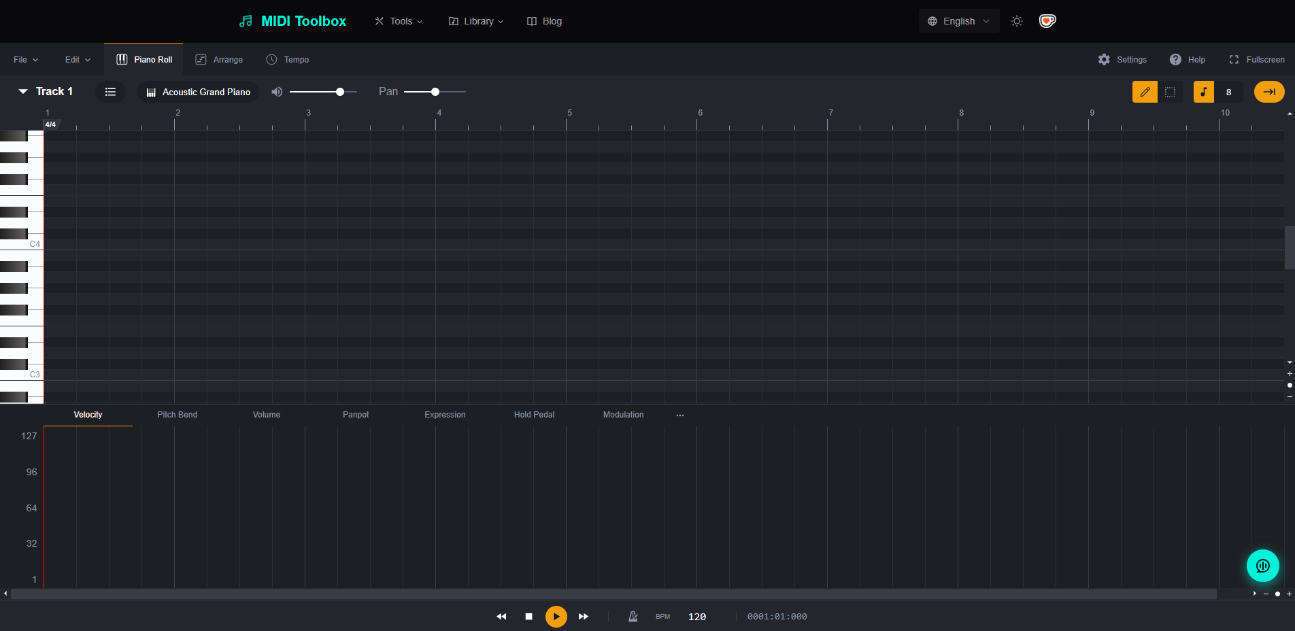
Task: Open the English language dropdown
Action: (x=958, y=21)
